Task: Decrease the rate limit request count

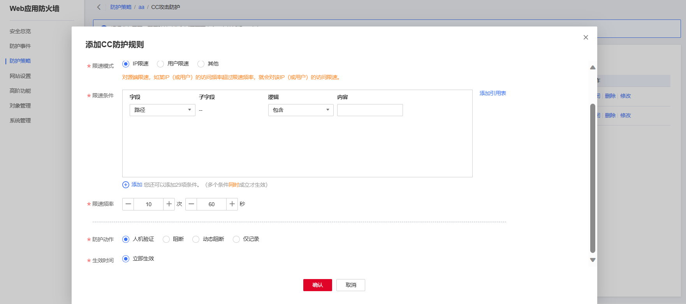Action: [128, 204]
